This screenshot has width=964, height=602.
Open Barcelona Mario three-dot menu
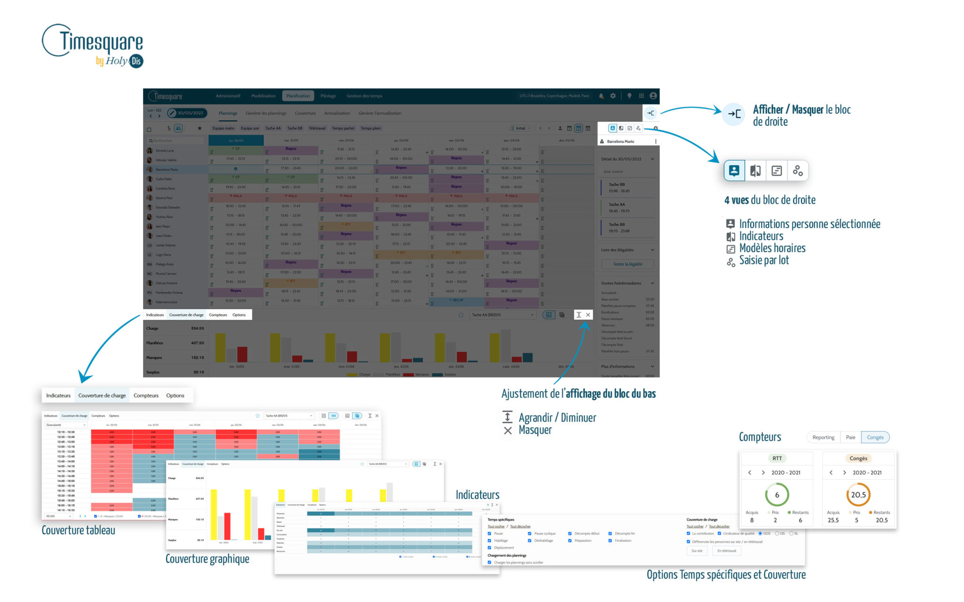pyautogui.click(x=656, y=142)
